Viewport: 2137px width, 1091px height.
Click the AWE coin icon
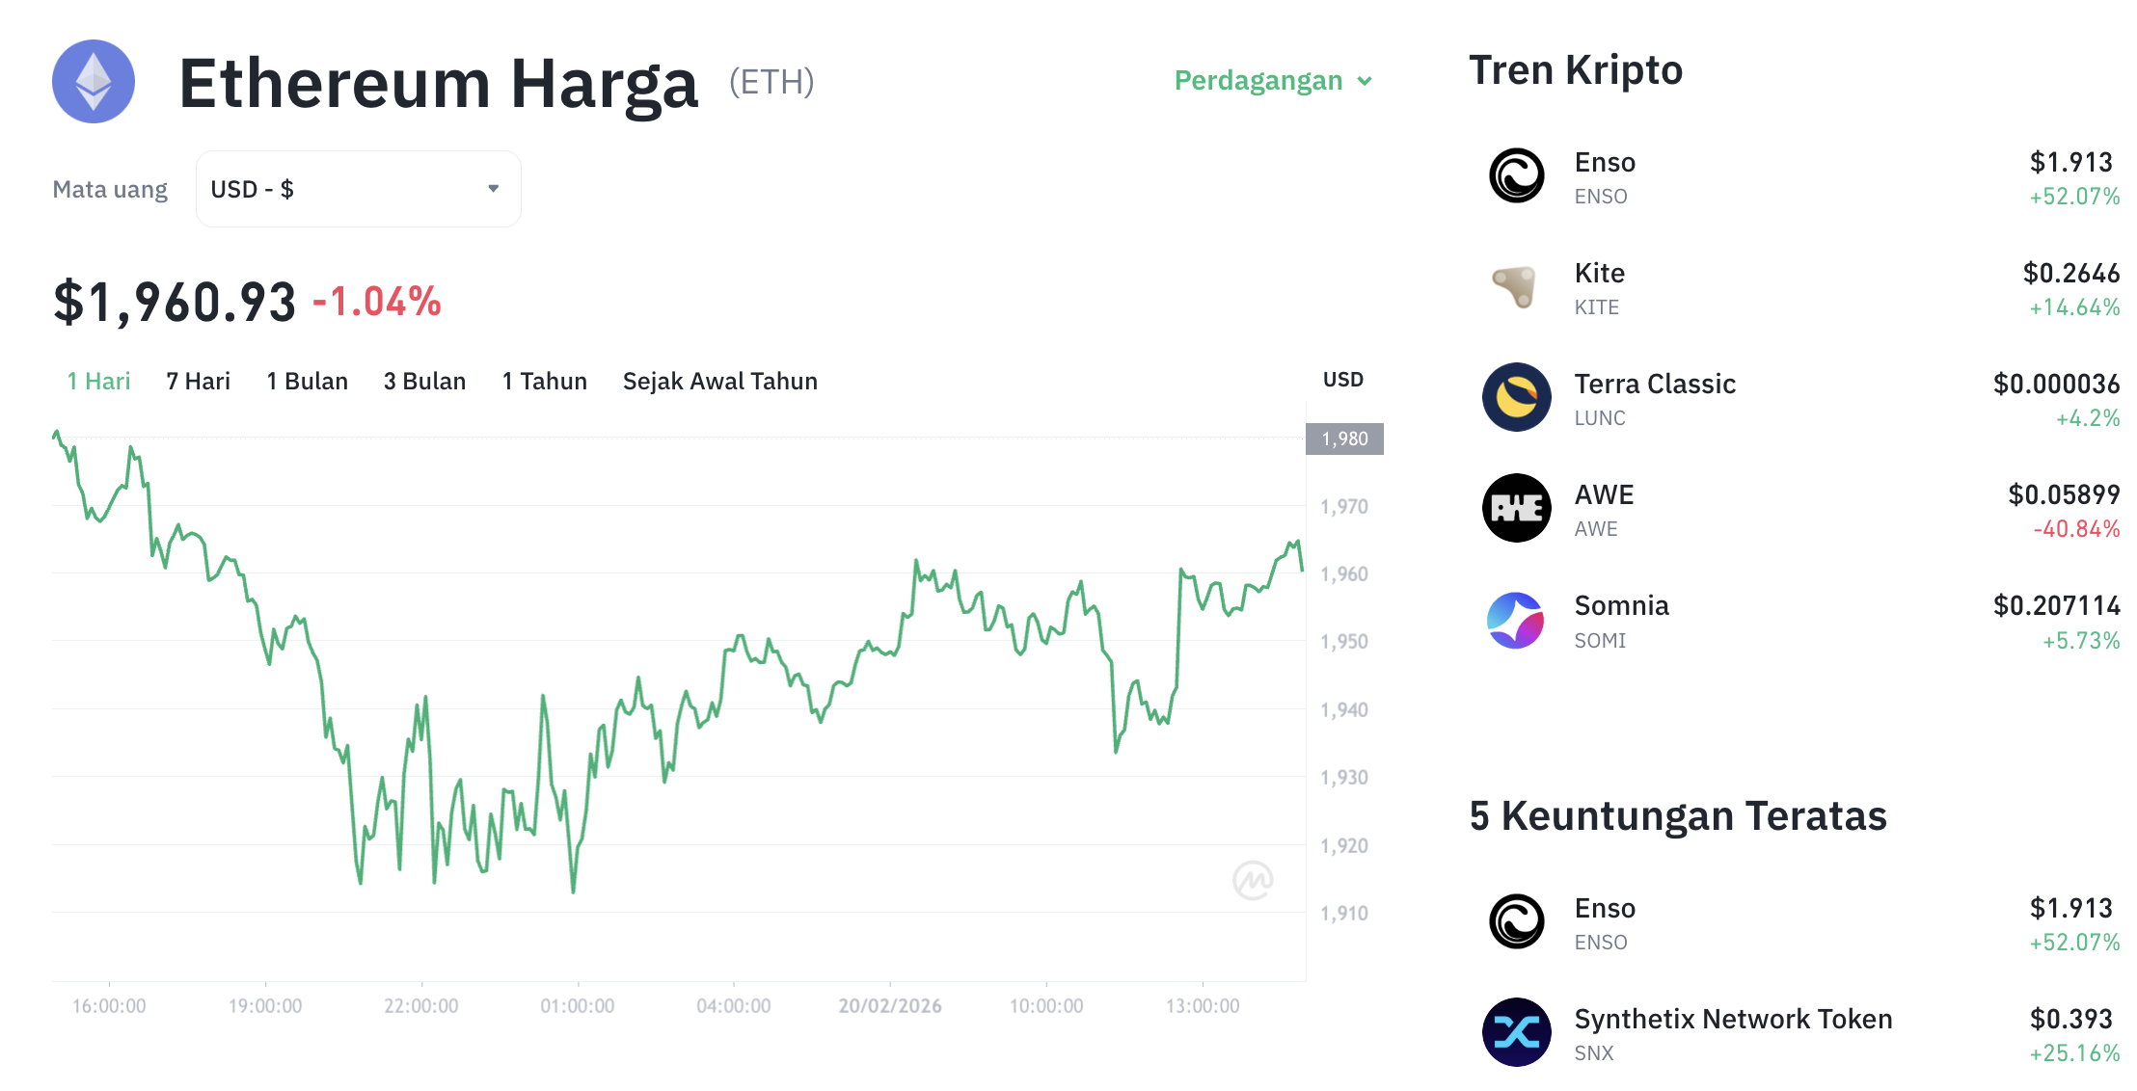tap(1516, 510)
